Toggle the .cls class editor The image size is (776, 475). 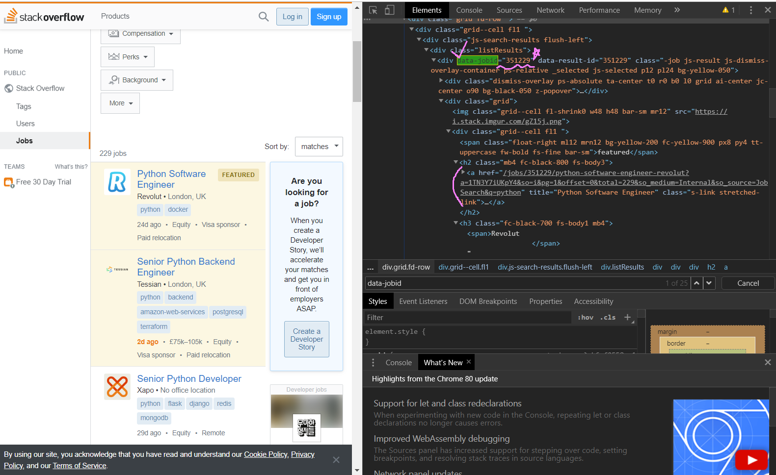pos(608,317)
